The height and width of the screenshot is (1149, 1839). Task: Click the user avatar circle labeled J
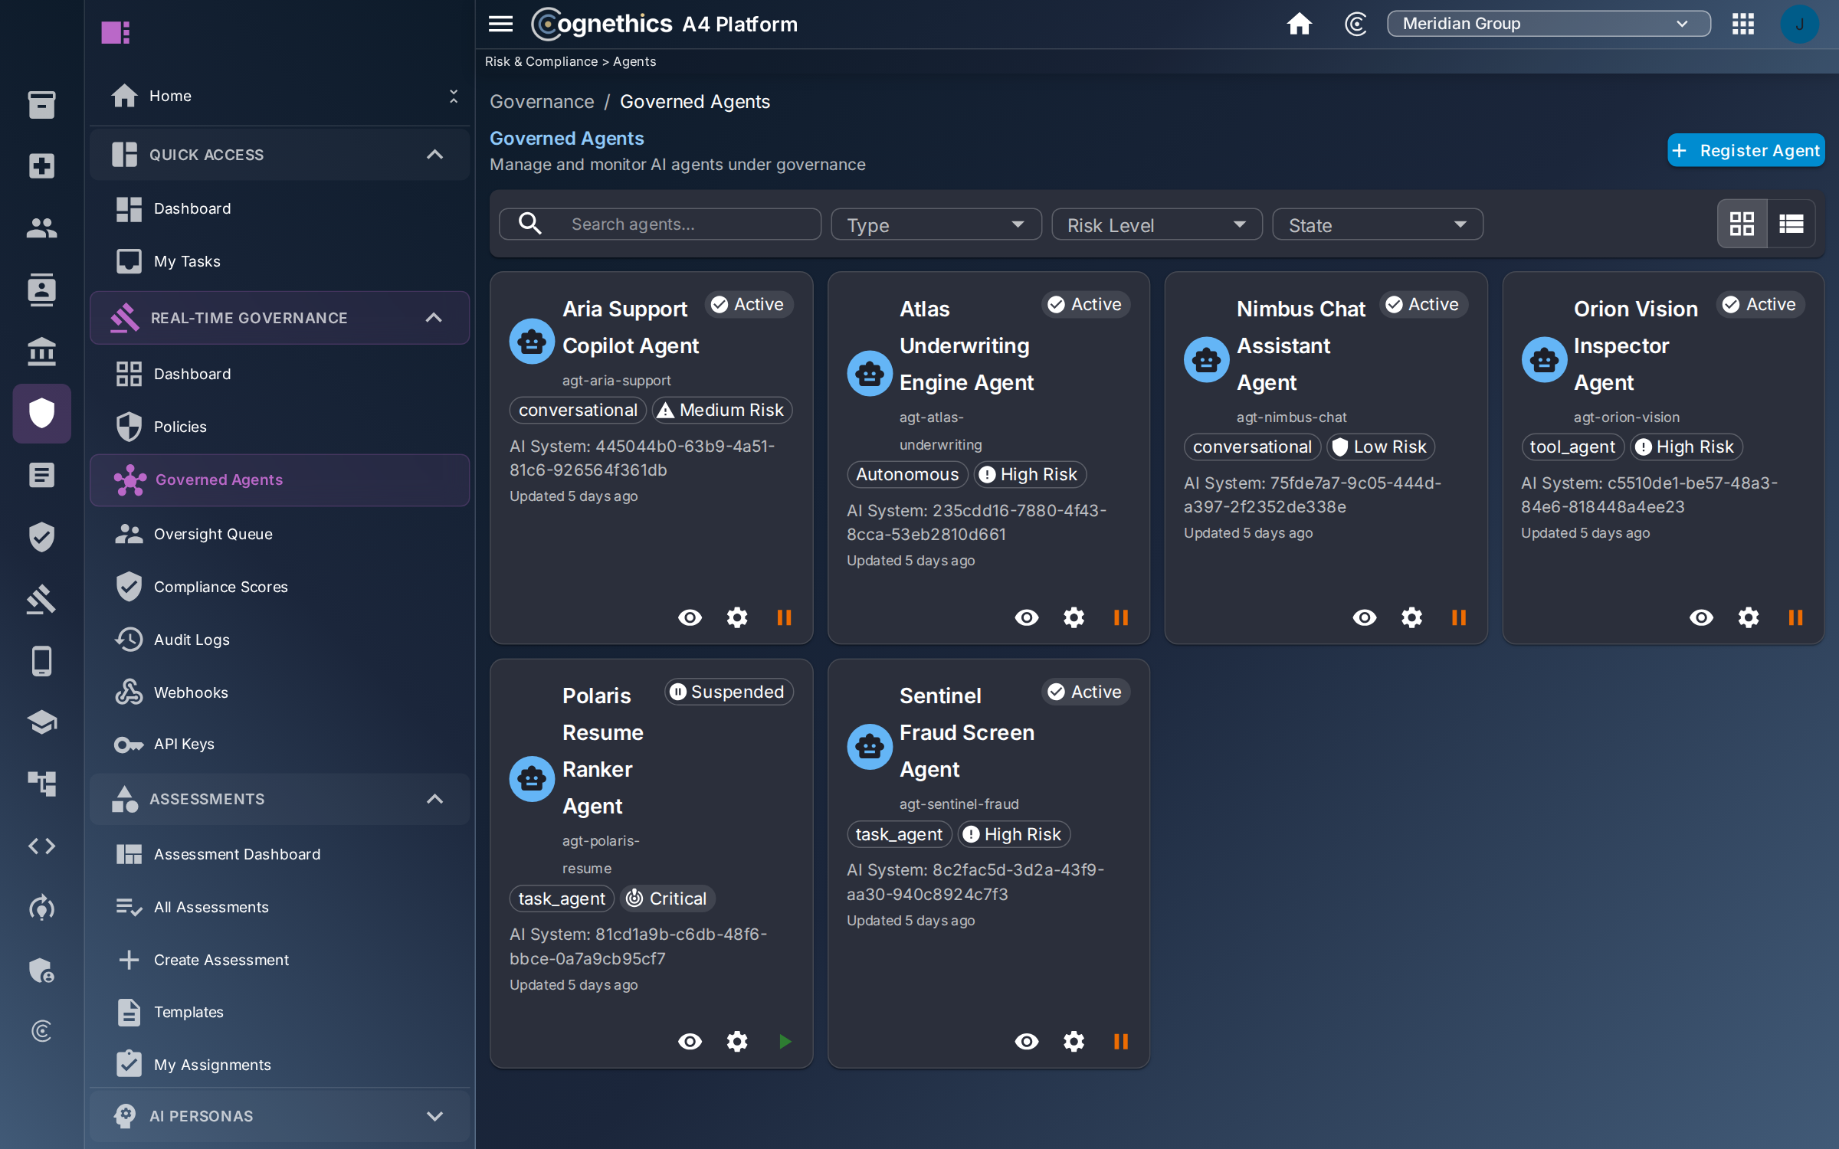pos(1799,24)
